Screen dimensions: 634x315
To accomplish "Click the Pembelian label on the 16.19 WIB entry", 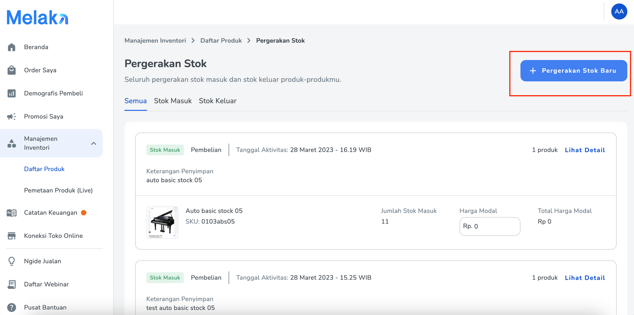I will (206, 150).
